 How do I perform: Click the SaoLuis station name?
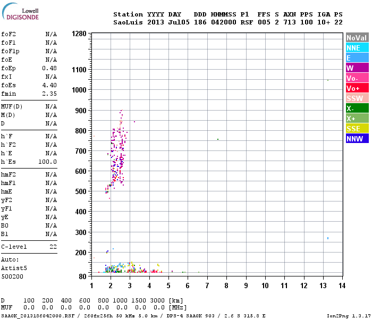pyautogui.click(x=128, y=22)
